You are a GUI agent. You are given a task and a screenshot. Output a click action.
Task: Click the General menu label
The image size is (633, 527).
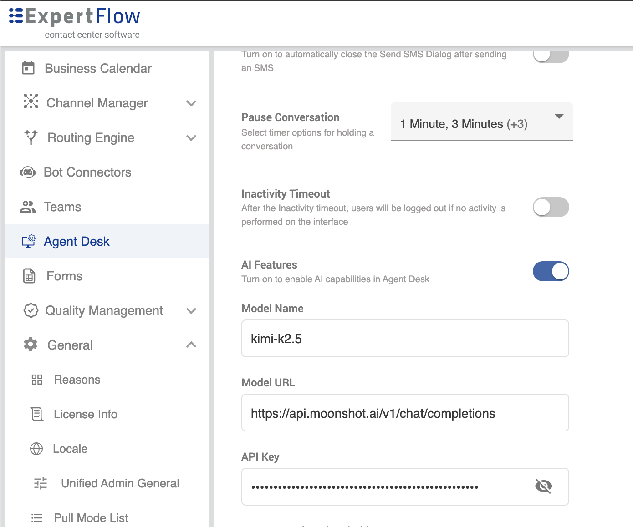coord(70,345)
